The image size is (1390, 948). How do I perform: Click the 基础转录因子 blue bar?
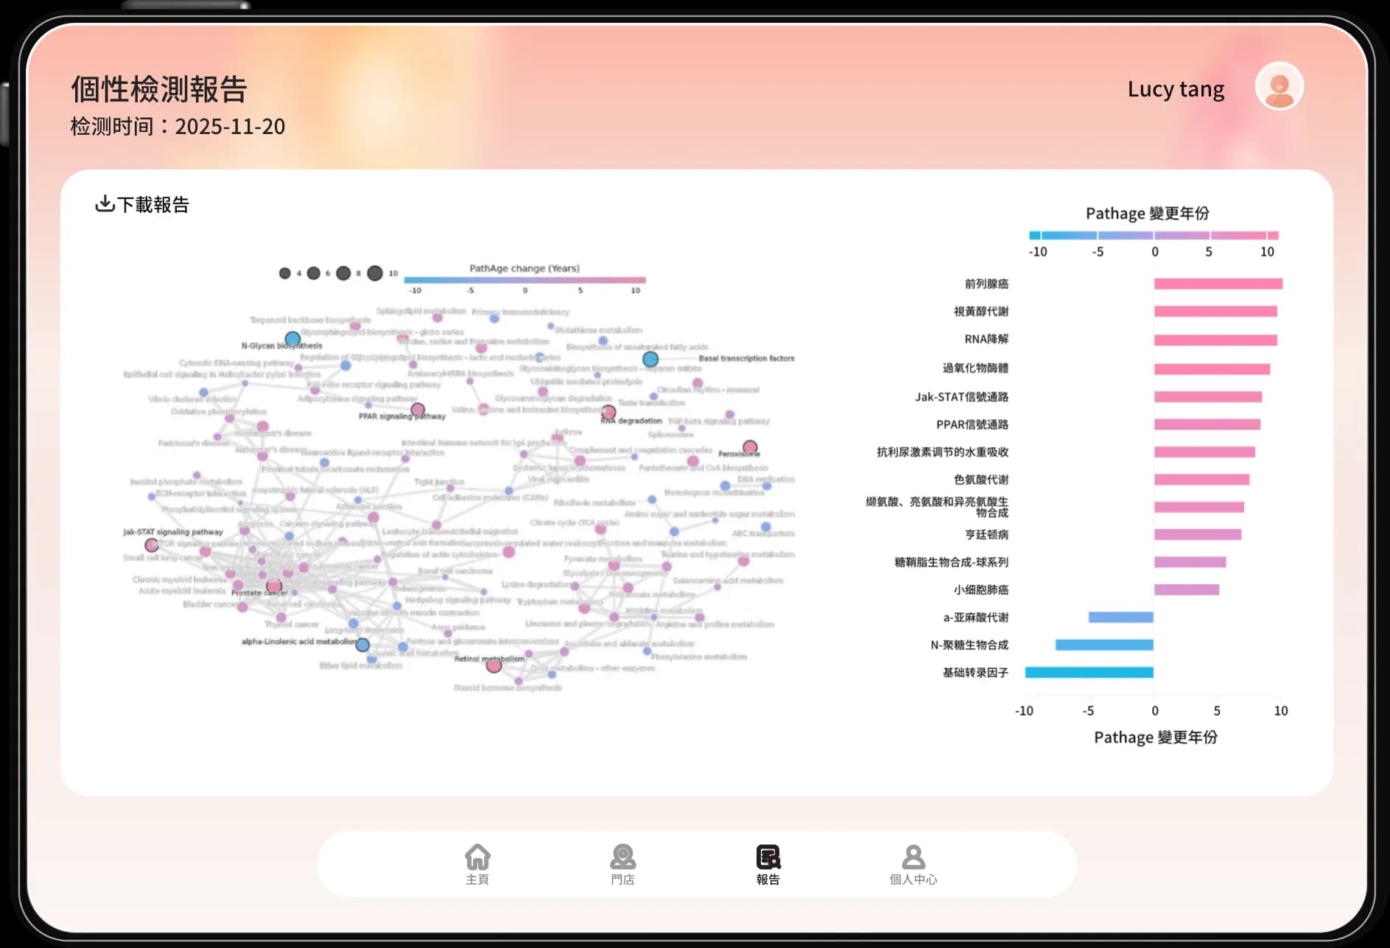[1089, 673]
